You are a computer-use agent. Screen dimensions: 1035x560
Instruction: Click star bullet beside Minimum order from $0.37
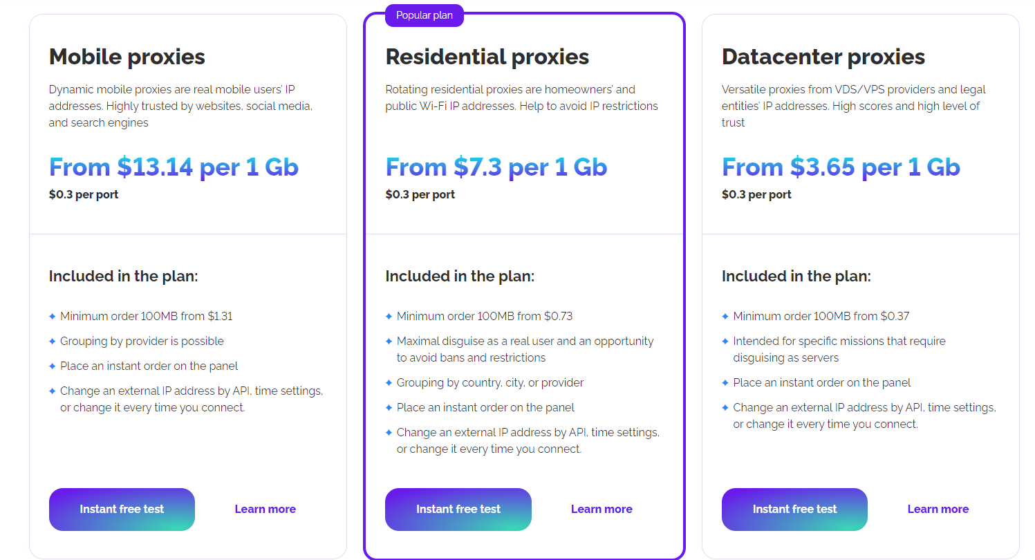coord(725,317)
